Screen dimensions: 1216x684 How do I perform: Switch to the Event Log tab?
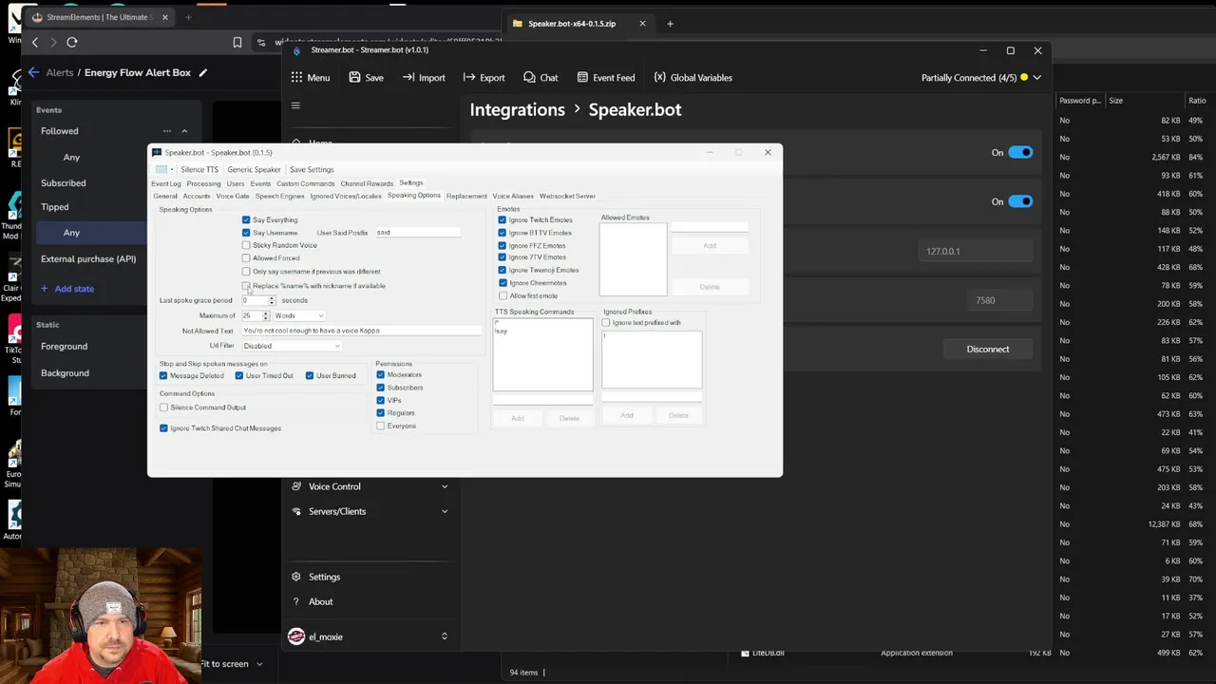pos(165,183)
